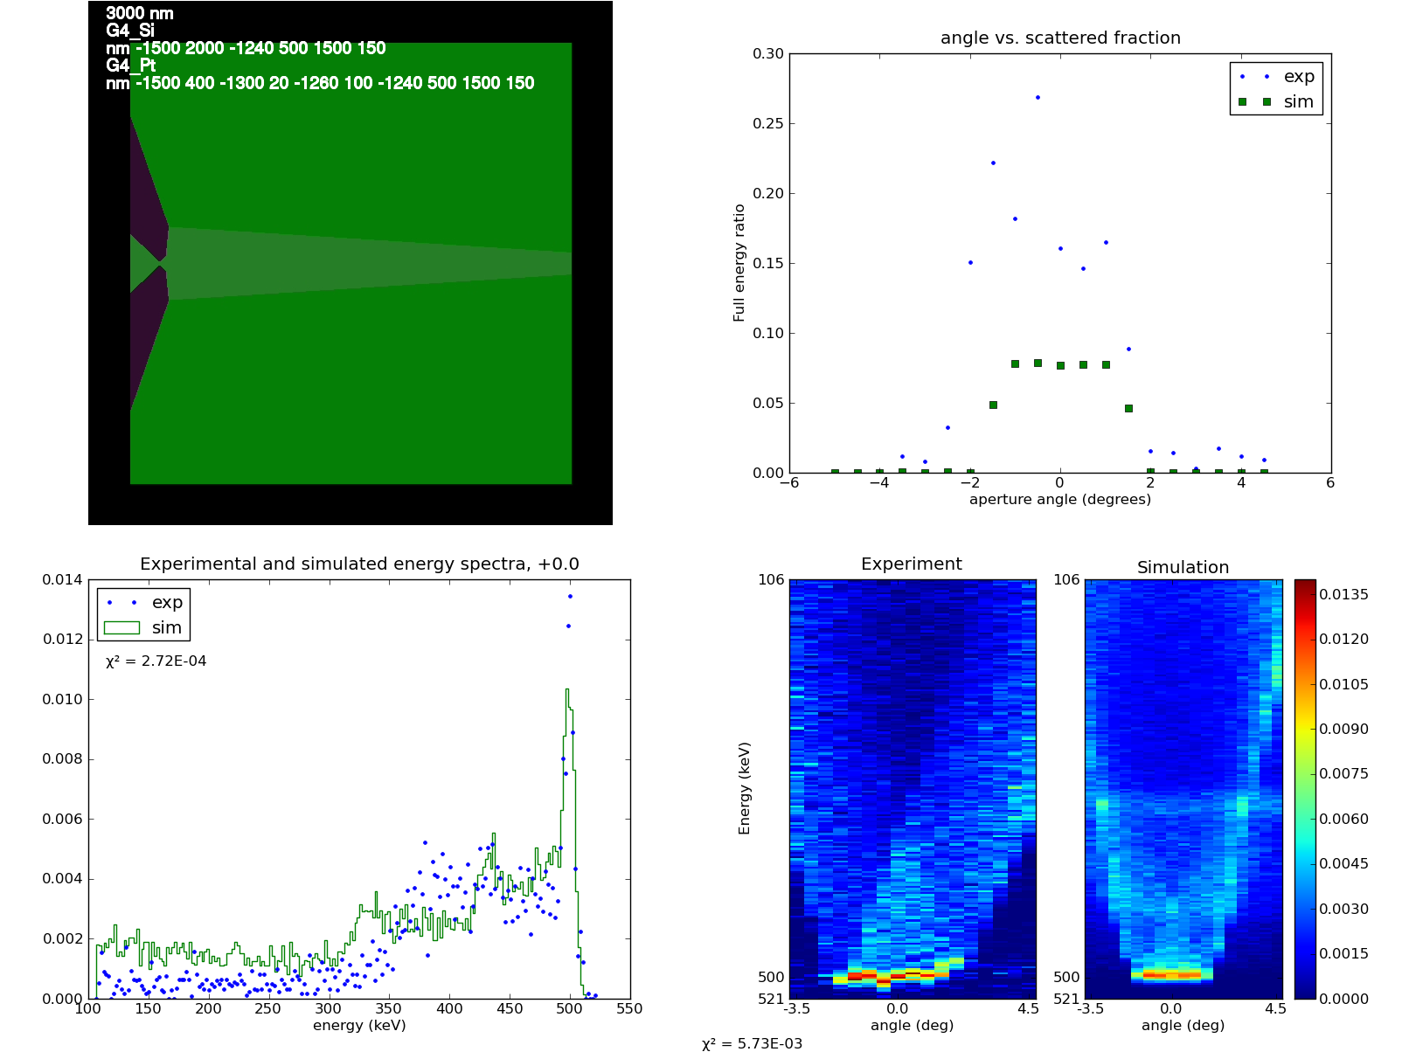Viewport: 1402px width, 1052px height.
Task: Click the 'Experiment' heatmap title
Action: coord(912,564)
